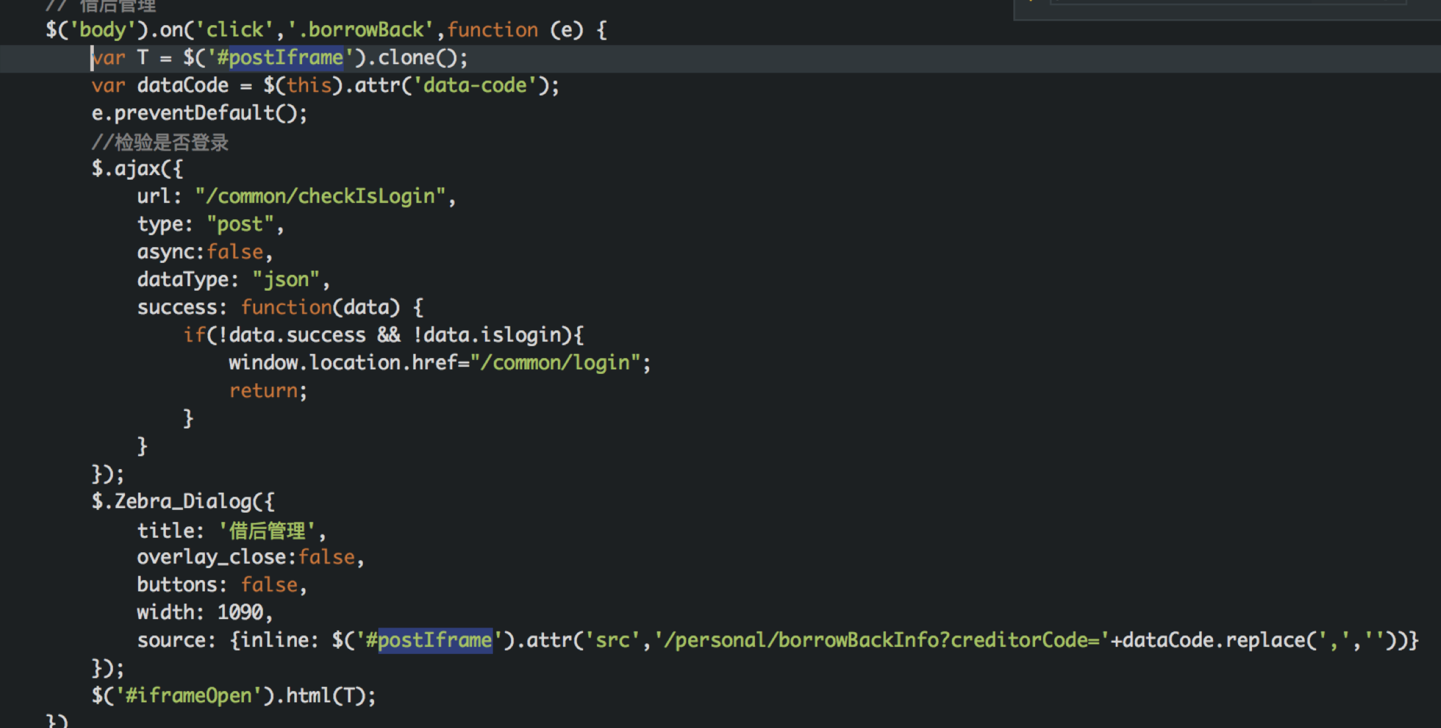
Task: Click the "json" dataType value
Action: [x=286, y=280]
